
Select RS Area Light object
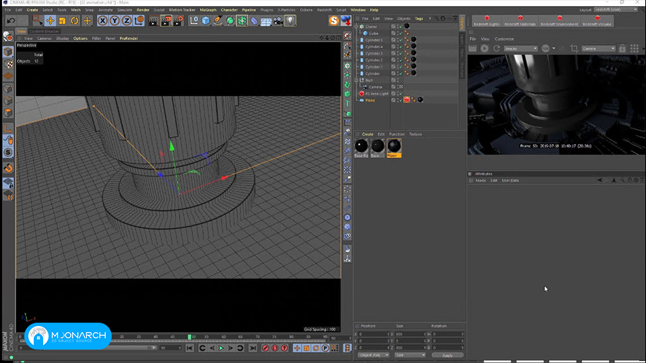pyautogui.click(x=377, y=94)
